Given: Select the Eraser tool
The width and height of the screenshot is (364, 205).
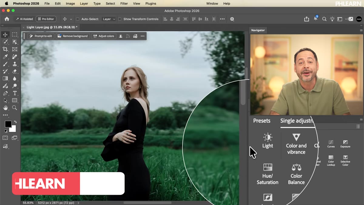Looking at the screenshot, I should click(x=15, y=71).
